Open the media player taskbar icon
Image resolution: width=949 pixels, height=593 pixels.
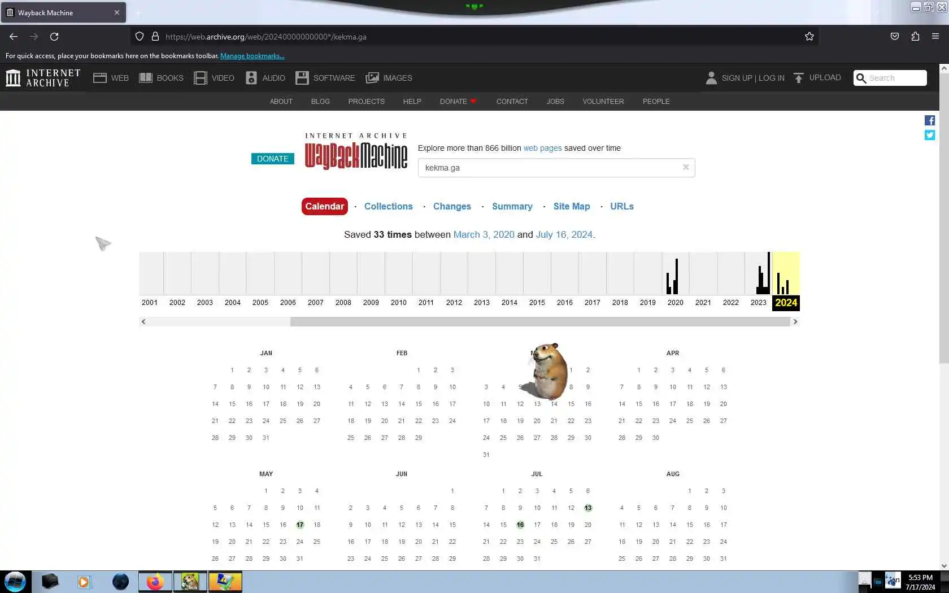pos(84,582)
